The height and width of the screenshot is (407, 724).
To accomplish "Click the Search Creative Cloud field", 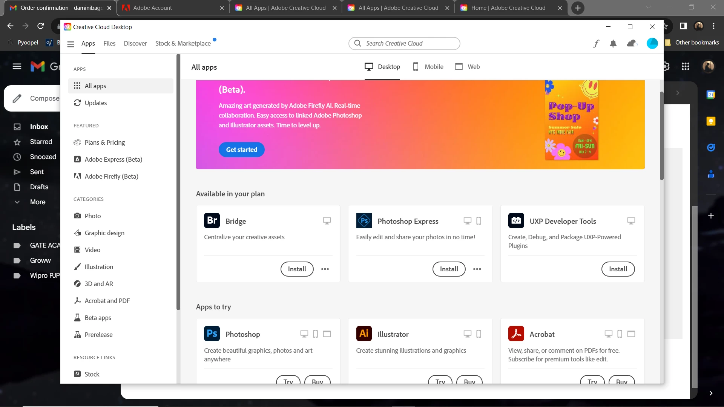I will click(x=404, y=43).
